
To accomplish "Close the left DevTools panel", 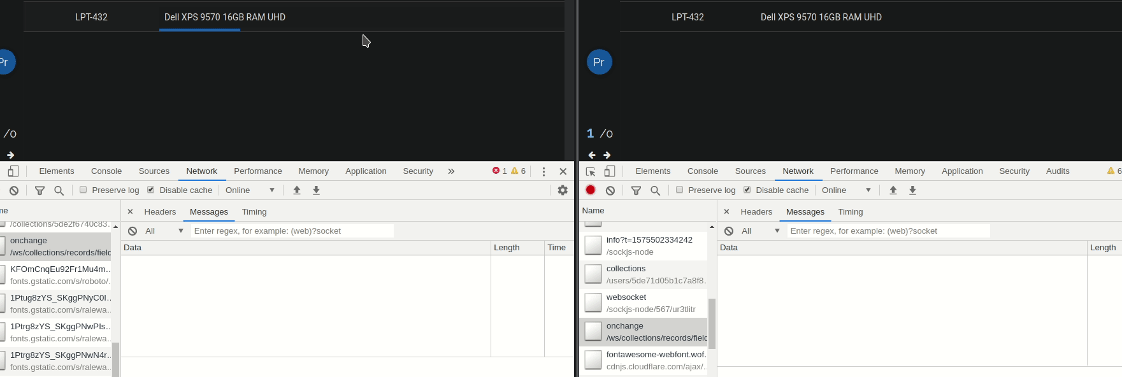I will 563,171.
